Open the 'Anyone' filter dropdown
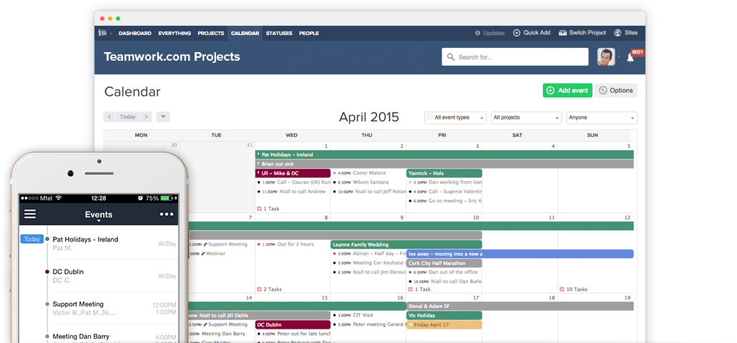 pos(601,117)
